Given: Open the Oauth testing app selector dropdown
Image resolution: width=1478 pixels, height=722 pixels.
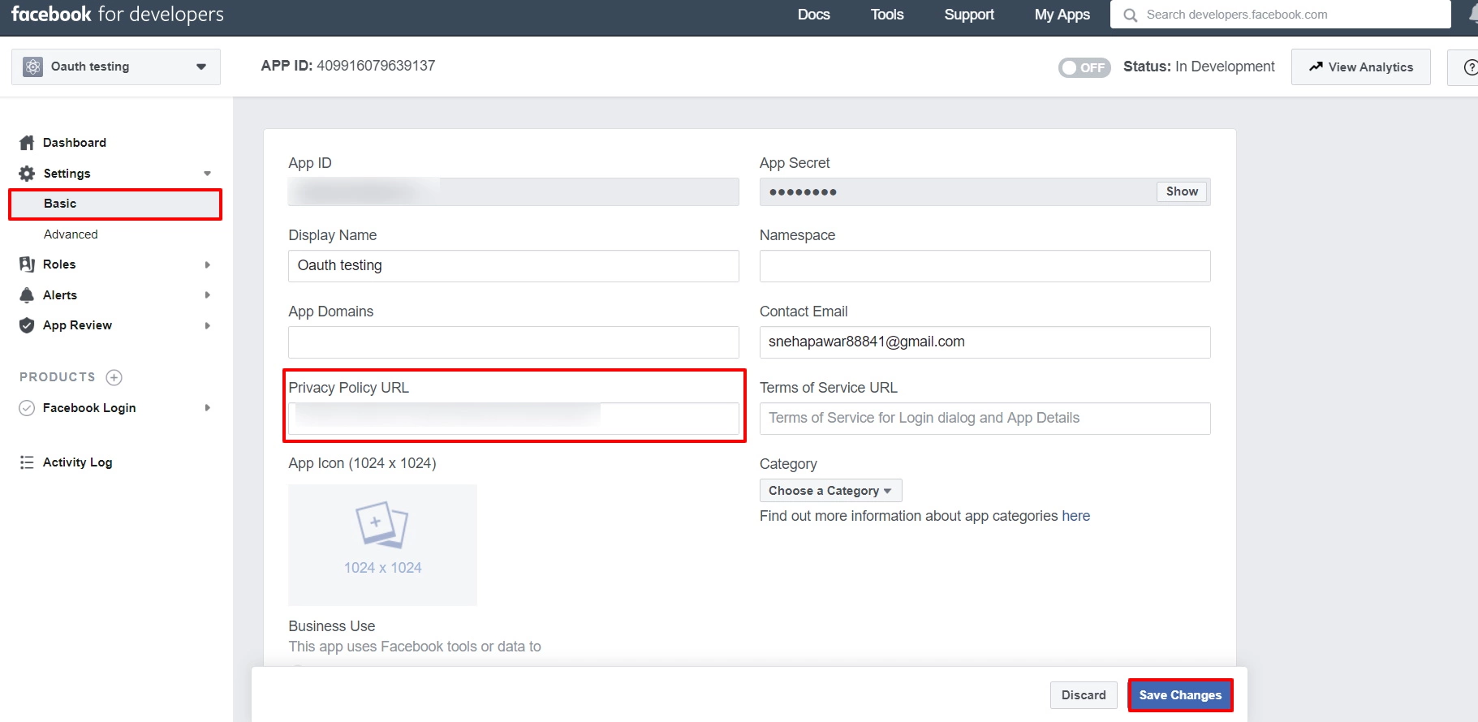Looking at the screenshot, I should tap(116, 67).
